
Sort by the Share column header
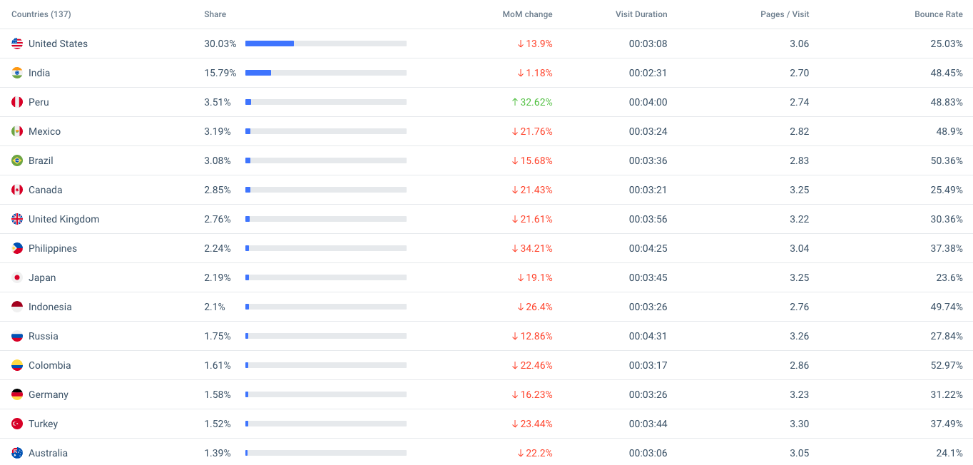[x=215, y=14]
